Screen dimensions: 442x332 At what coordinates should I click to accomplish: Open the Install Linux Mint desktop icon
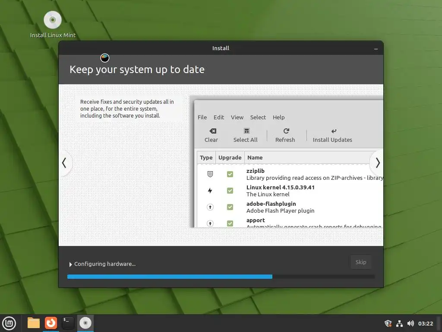53,24
